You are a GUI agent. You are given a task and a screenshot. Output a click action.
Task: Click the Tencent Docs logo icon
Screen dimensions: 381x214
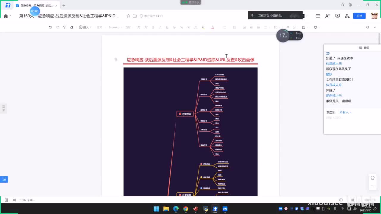pyautogui.click(x=8, y=5)
